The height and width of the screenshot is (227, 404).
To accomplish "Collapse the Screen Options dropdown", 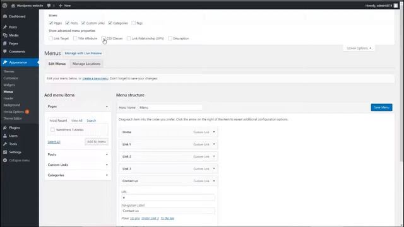I will pos(359,48).
